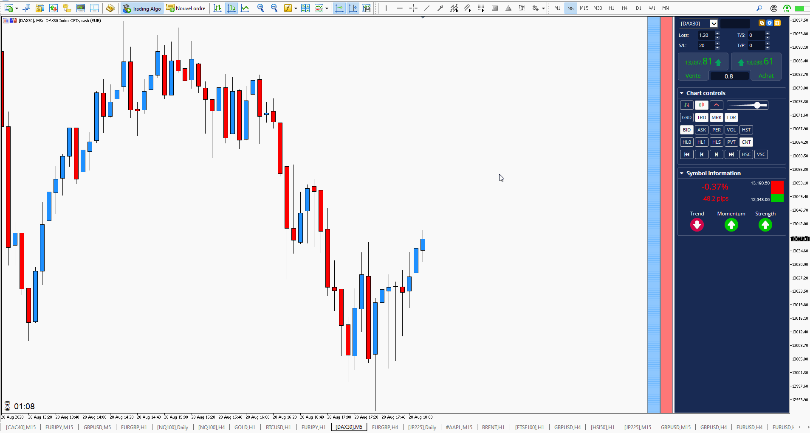810x433 pixels.
Task: Open the Navigator folder icon
Action: pyautogui.click(x=67, y=8)
